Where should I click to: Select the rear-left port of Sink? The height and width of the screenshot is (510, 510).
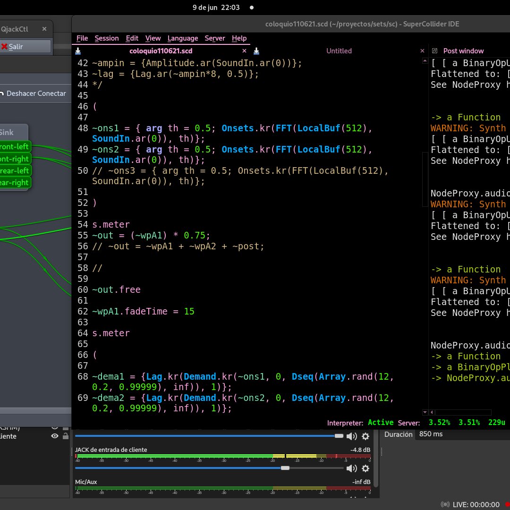[x=15, y=171]
